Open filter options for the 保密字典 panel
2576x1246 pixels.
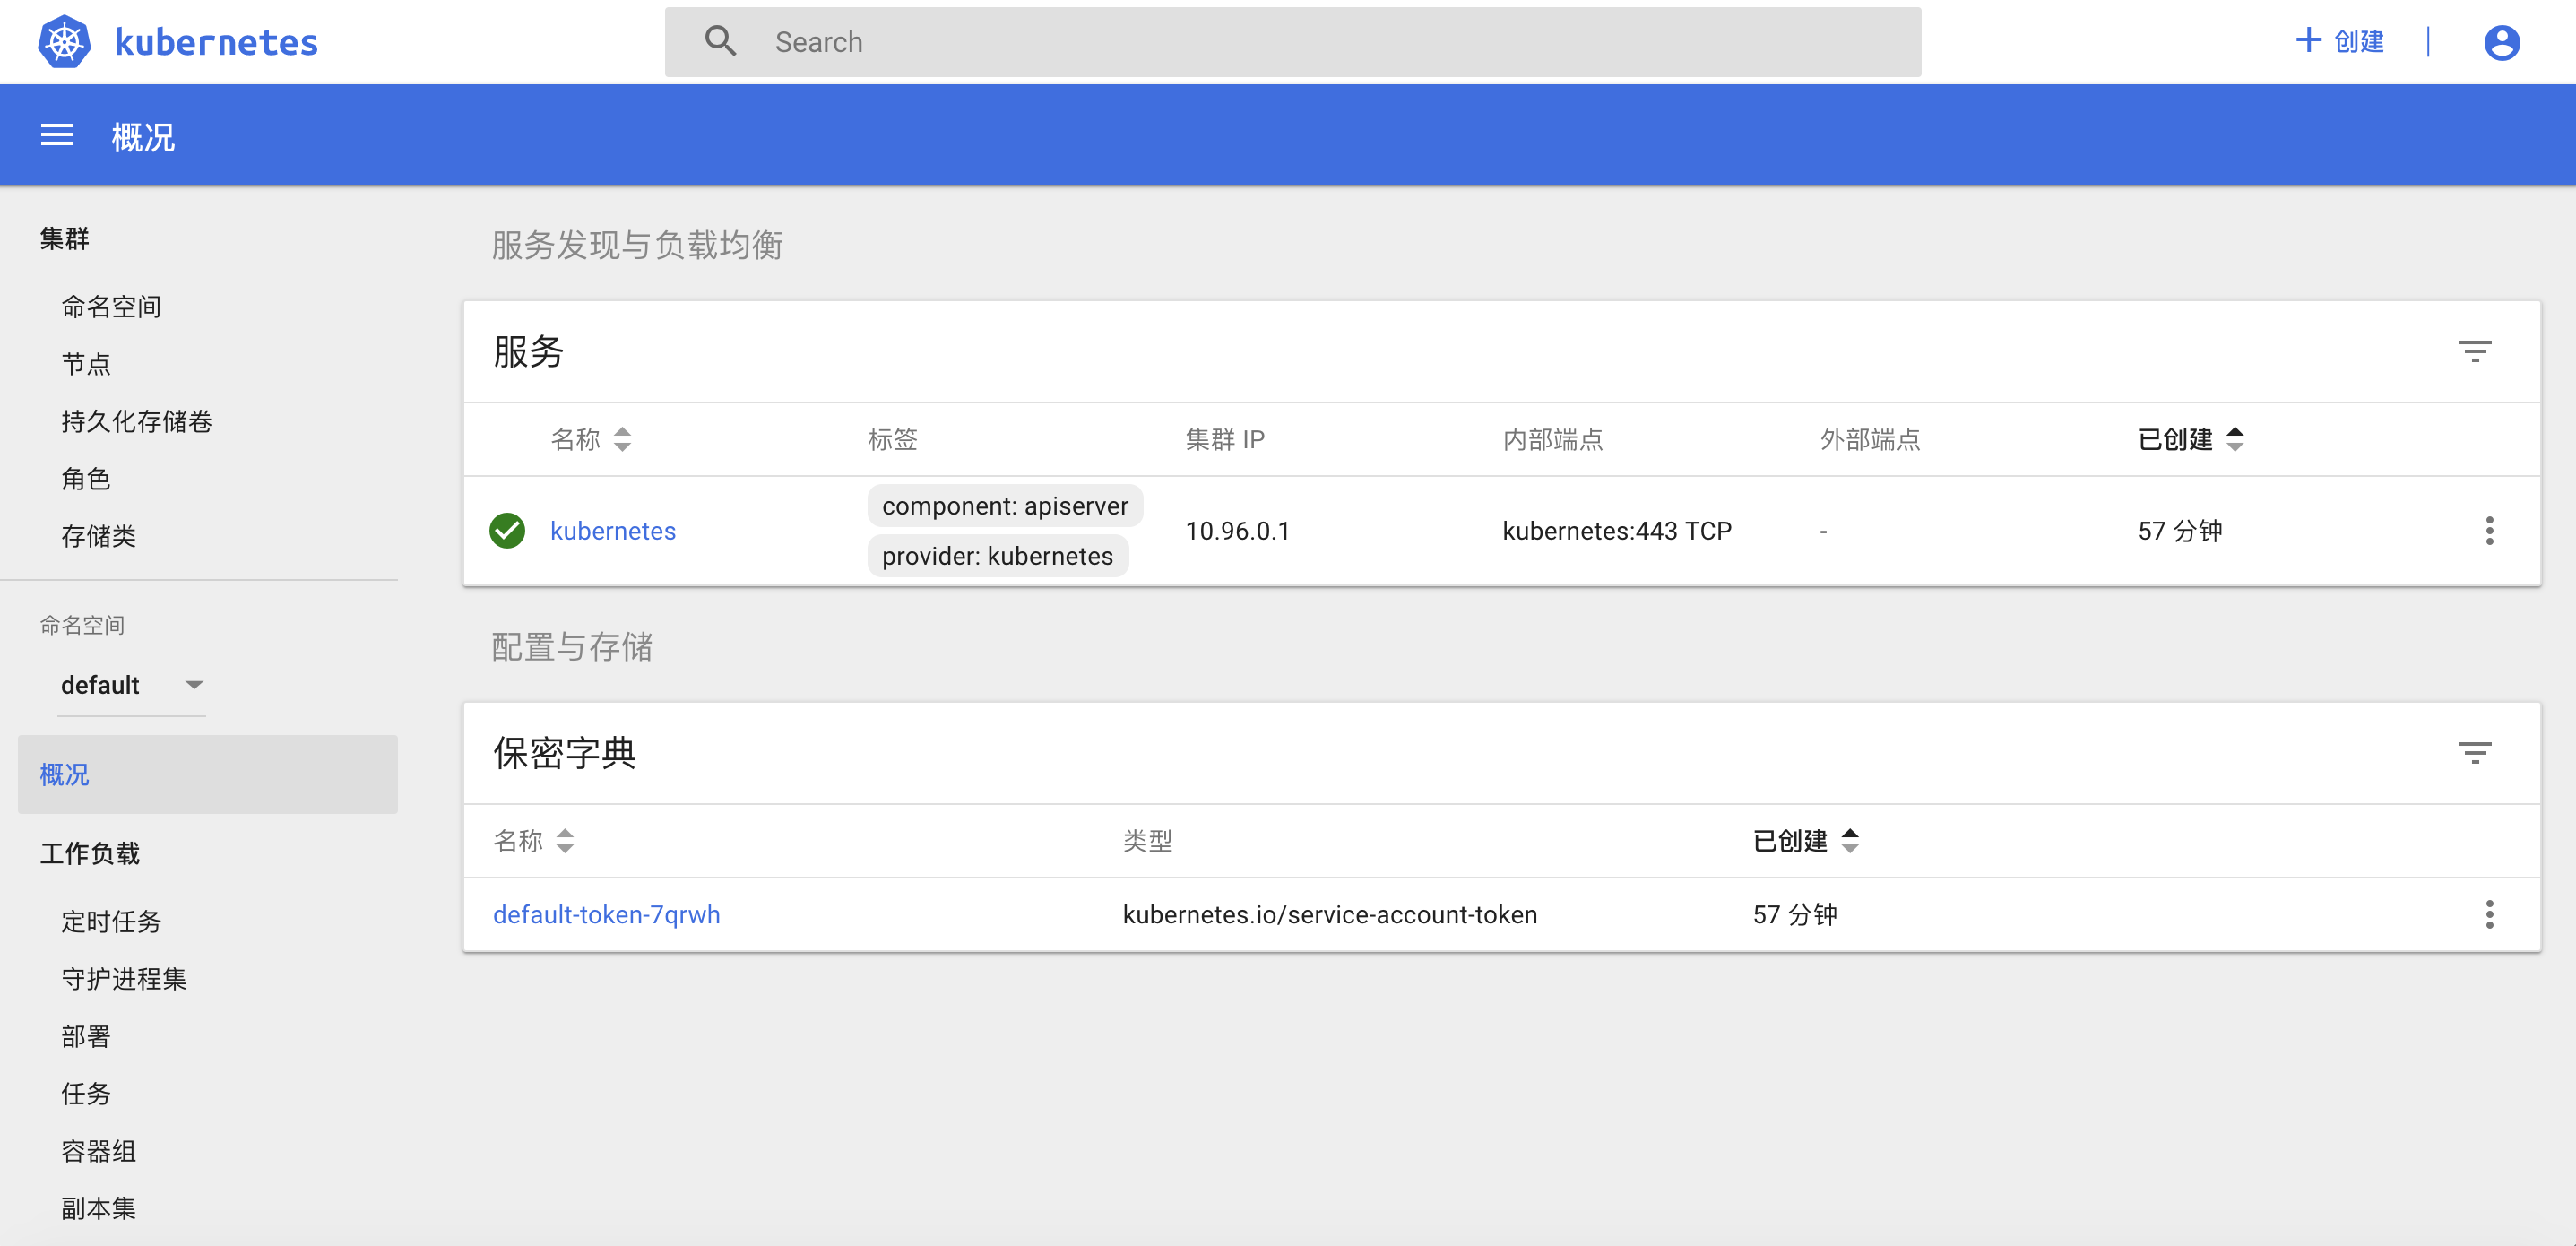tap(2475, 752)
